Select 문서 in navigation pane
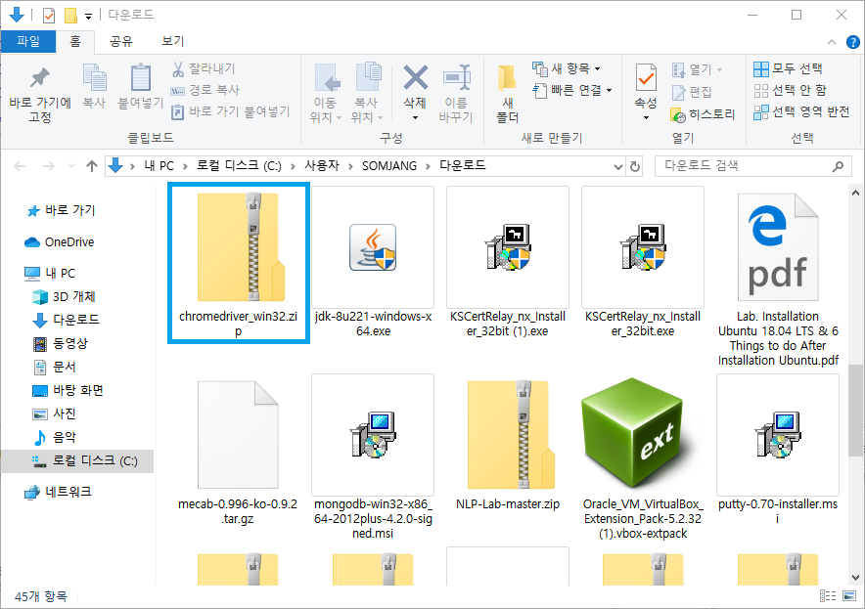Viewport: 865px width, 609px height. pos(54,367)
